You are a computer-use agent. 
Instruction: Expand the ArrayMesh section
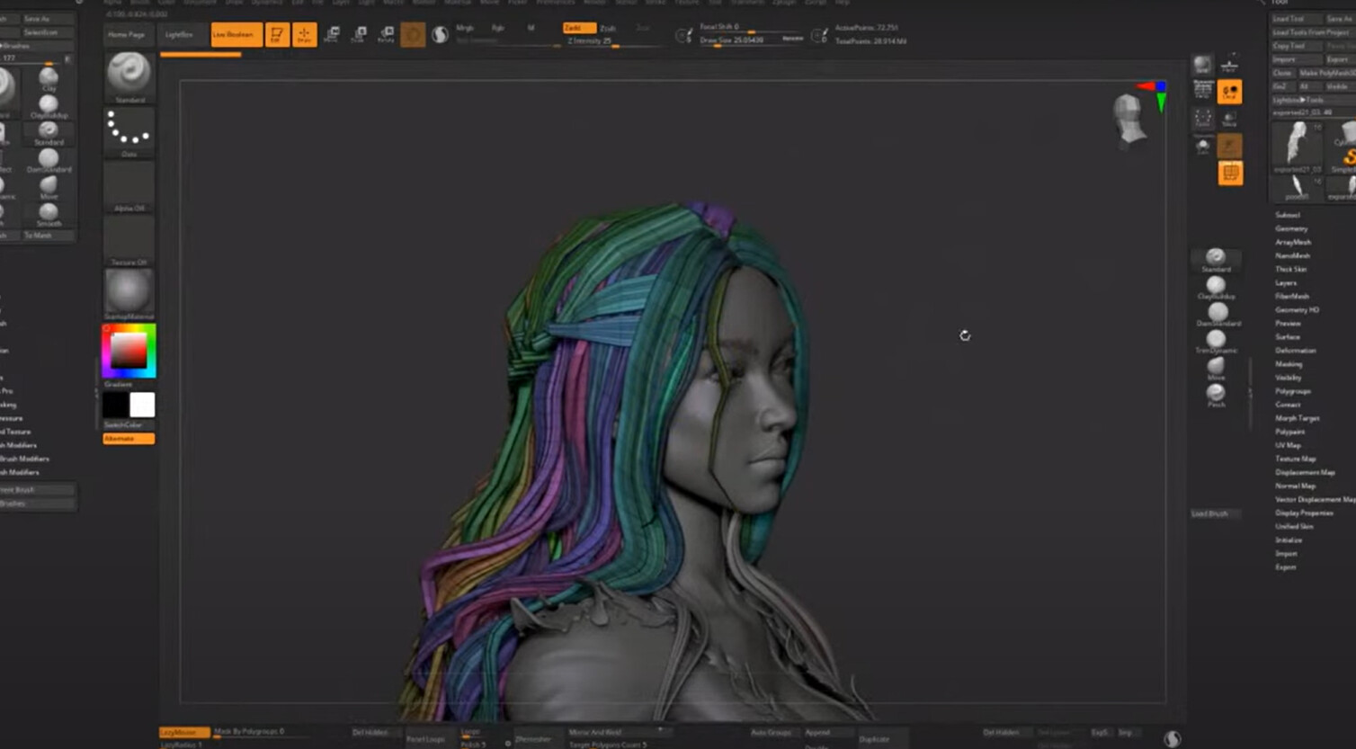pos(1293,242)
